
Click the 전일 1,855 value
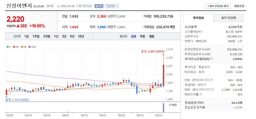pos(74,16)
